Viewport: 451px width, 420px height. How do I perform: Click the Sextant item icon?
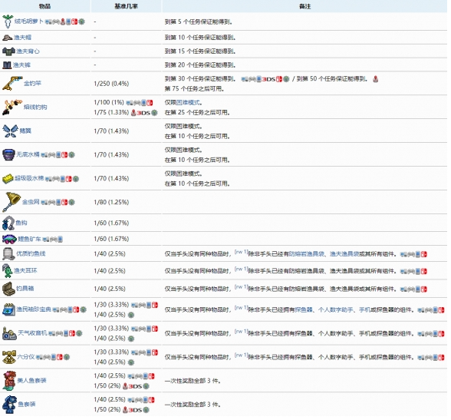coord(9,357)
